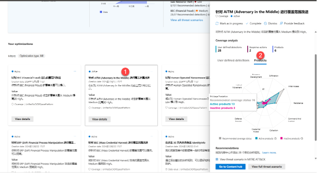This screenshot has height=174, width=318.
Task: Open the Optimization type: All filter
Action: [x=32, y=56]
